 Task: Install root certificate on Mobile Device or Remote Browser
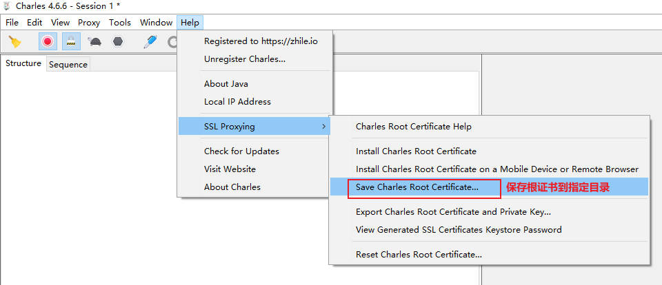489,169
